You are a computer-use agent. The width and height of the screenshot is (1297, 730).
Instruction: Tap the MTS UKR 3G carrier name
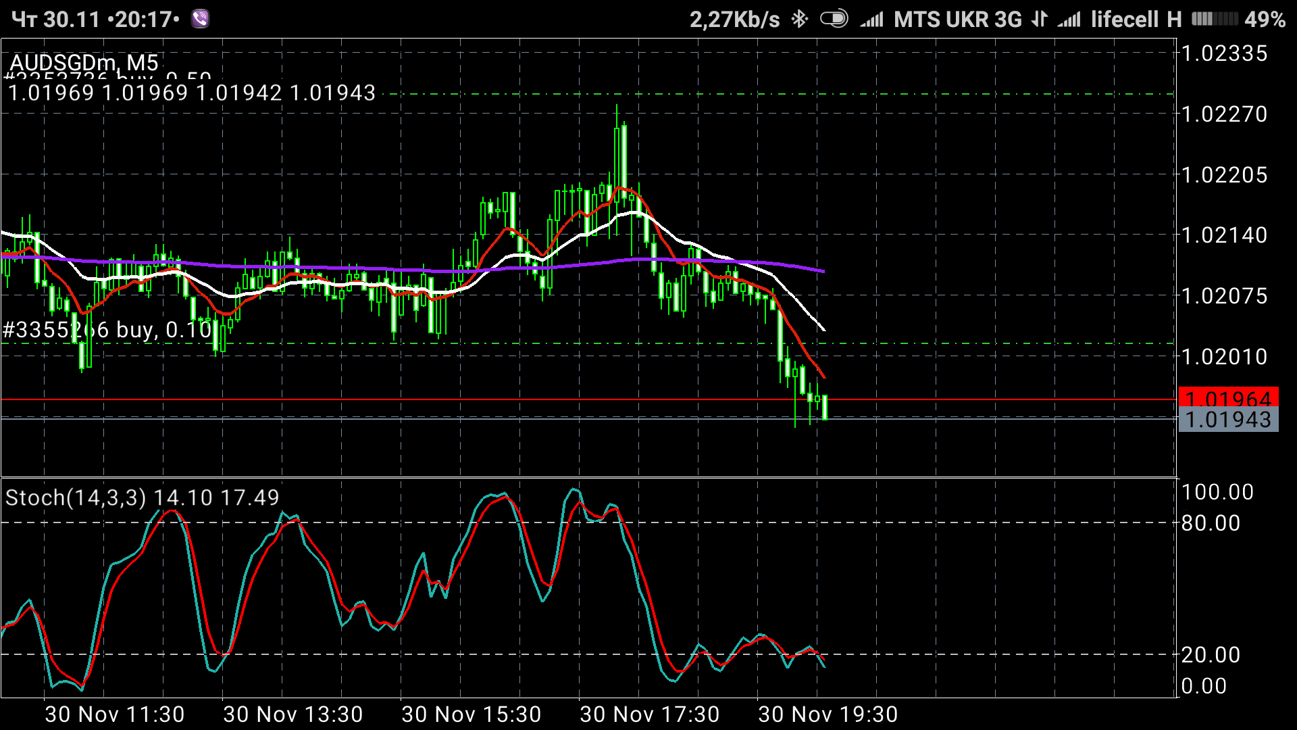958,20
